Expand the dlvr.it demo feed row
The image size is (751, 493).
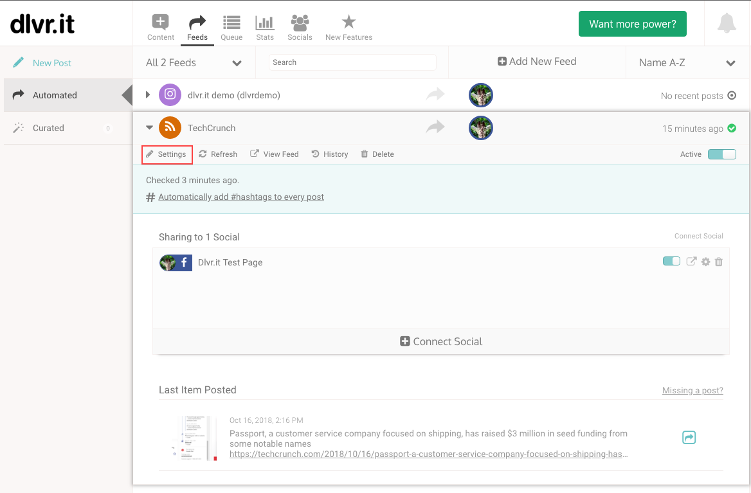point(148,94)
